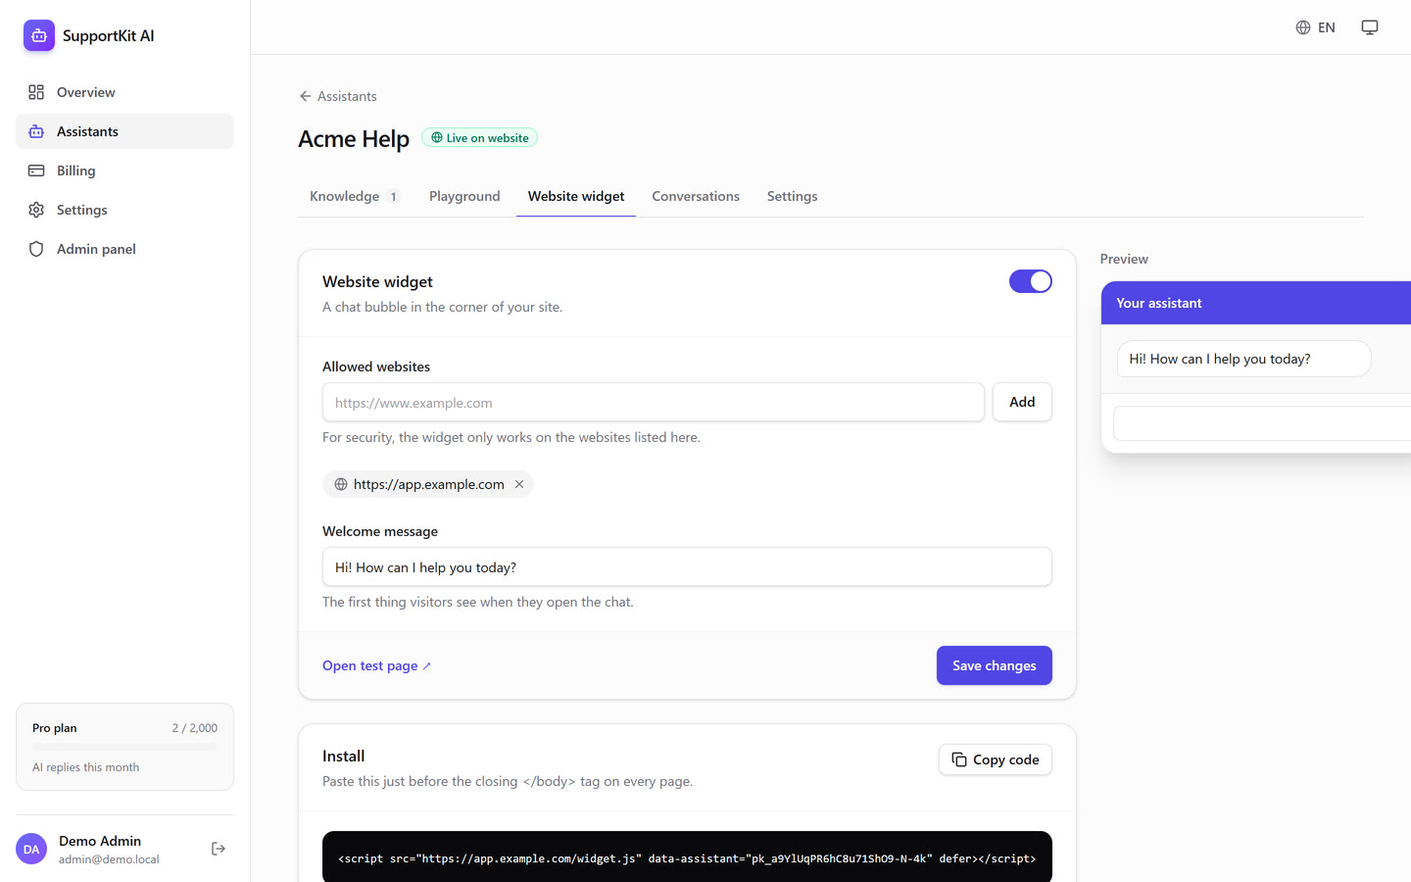Open the EN language selector
The width and height of the screenshot is (1411, 882).
point(1315,27)
